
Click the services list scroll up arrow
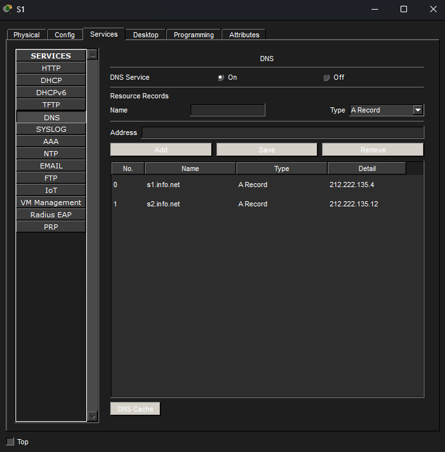pyautogui.click(x=93, y=55)
